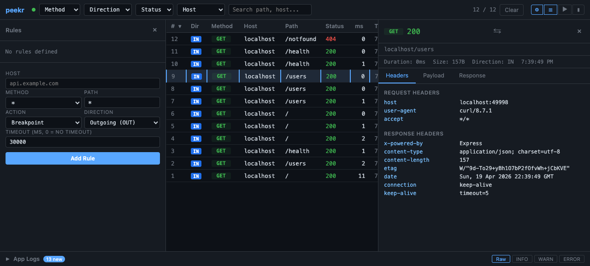Open the Method filter dropdown in toolbar
Viewport: 590px width, 266px height.
59,10
